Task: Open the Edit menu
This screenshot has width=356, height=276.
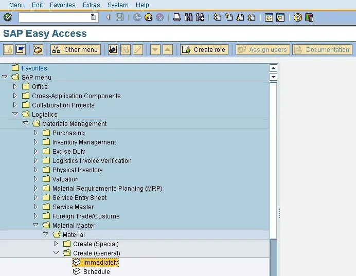Action: [x=37, y=5]
